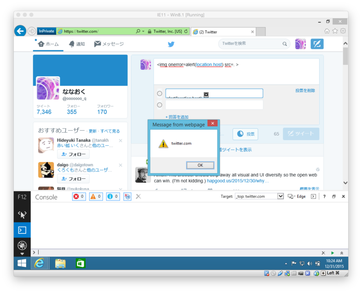Open the ホーム home tab
Image resolution: width=362 pixels, height=293 pixels.
[x=48, y=44]
